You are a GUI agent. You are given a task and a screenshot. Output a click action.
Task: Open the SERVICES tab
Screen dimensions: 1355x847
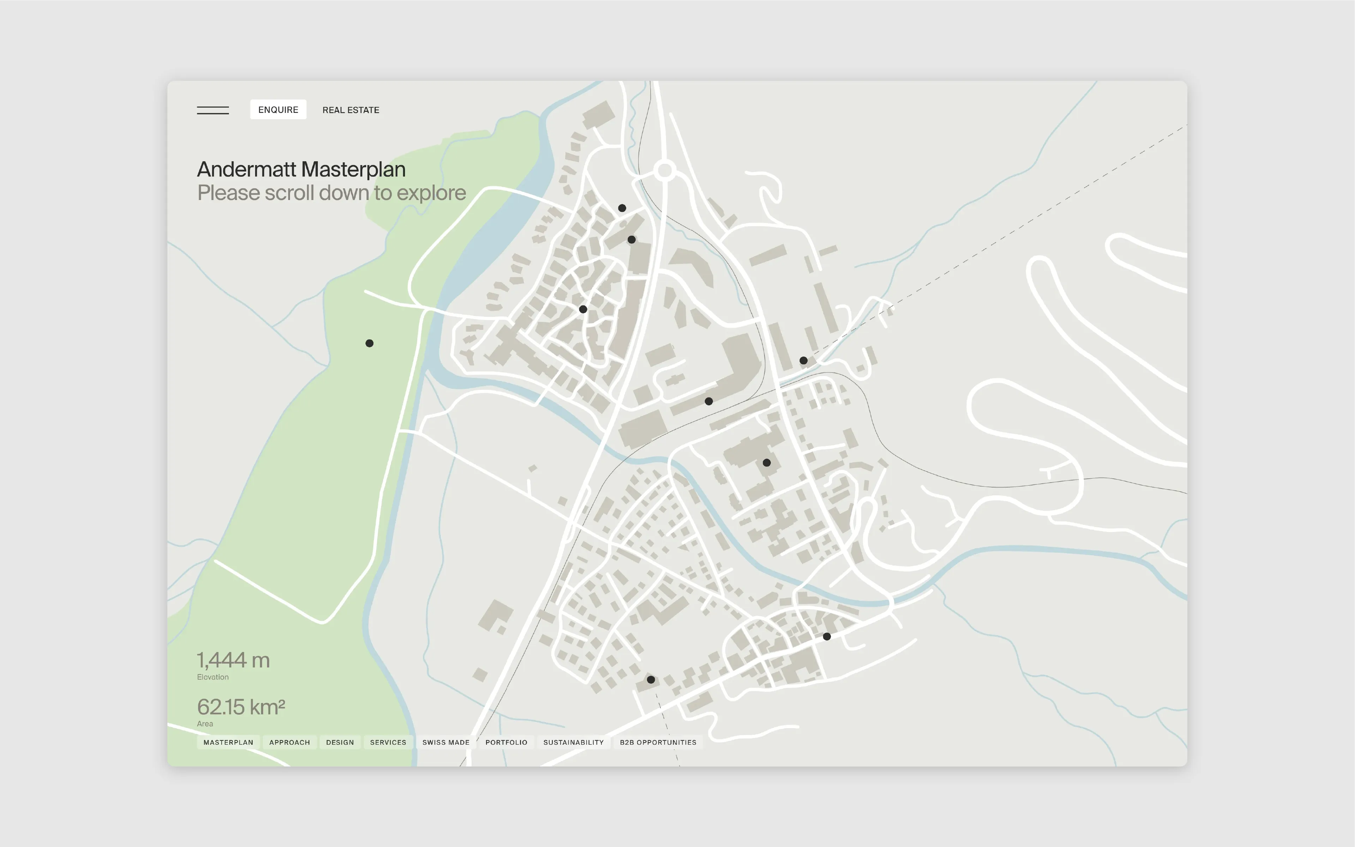388,742
